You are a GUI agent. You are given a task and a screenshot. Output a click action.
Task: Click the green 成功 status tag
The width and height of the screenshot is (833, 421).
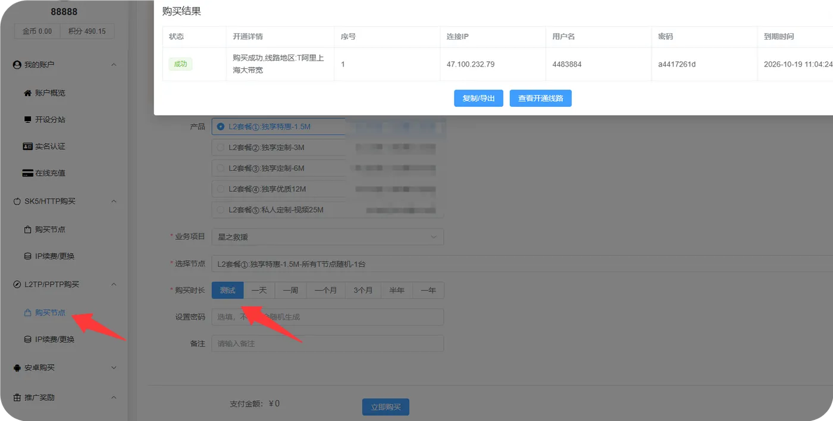point(180,64)
